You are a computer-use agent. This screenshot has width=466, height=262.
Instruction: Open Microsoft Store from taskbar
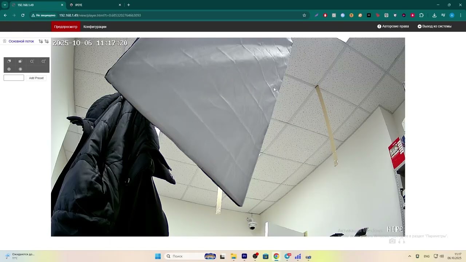266,257
